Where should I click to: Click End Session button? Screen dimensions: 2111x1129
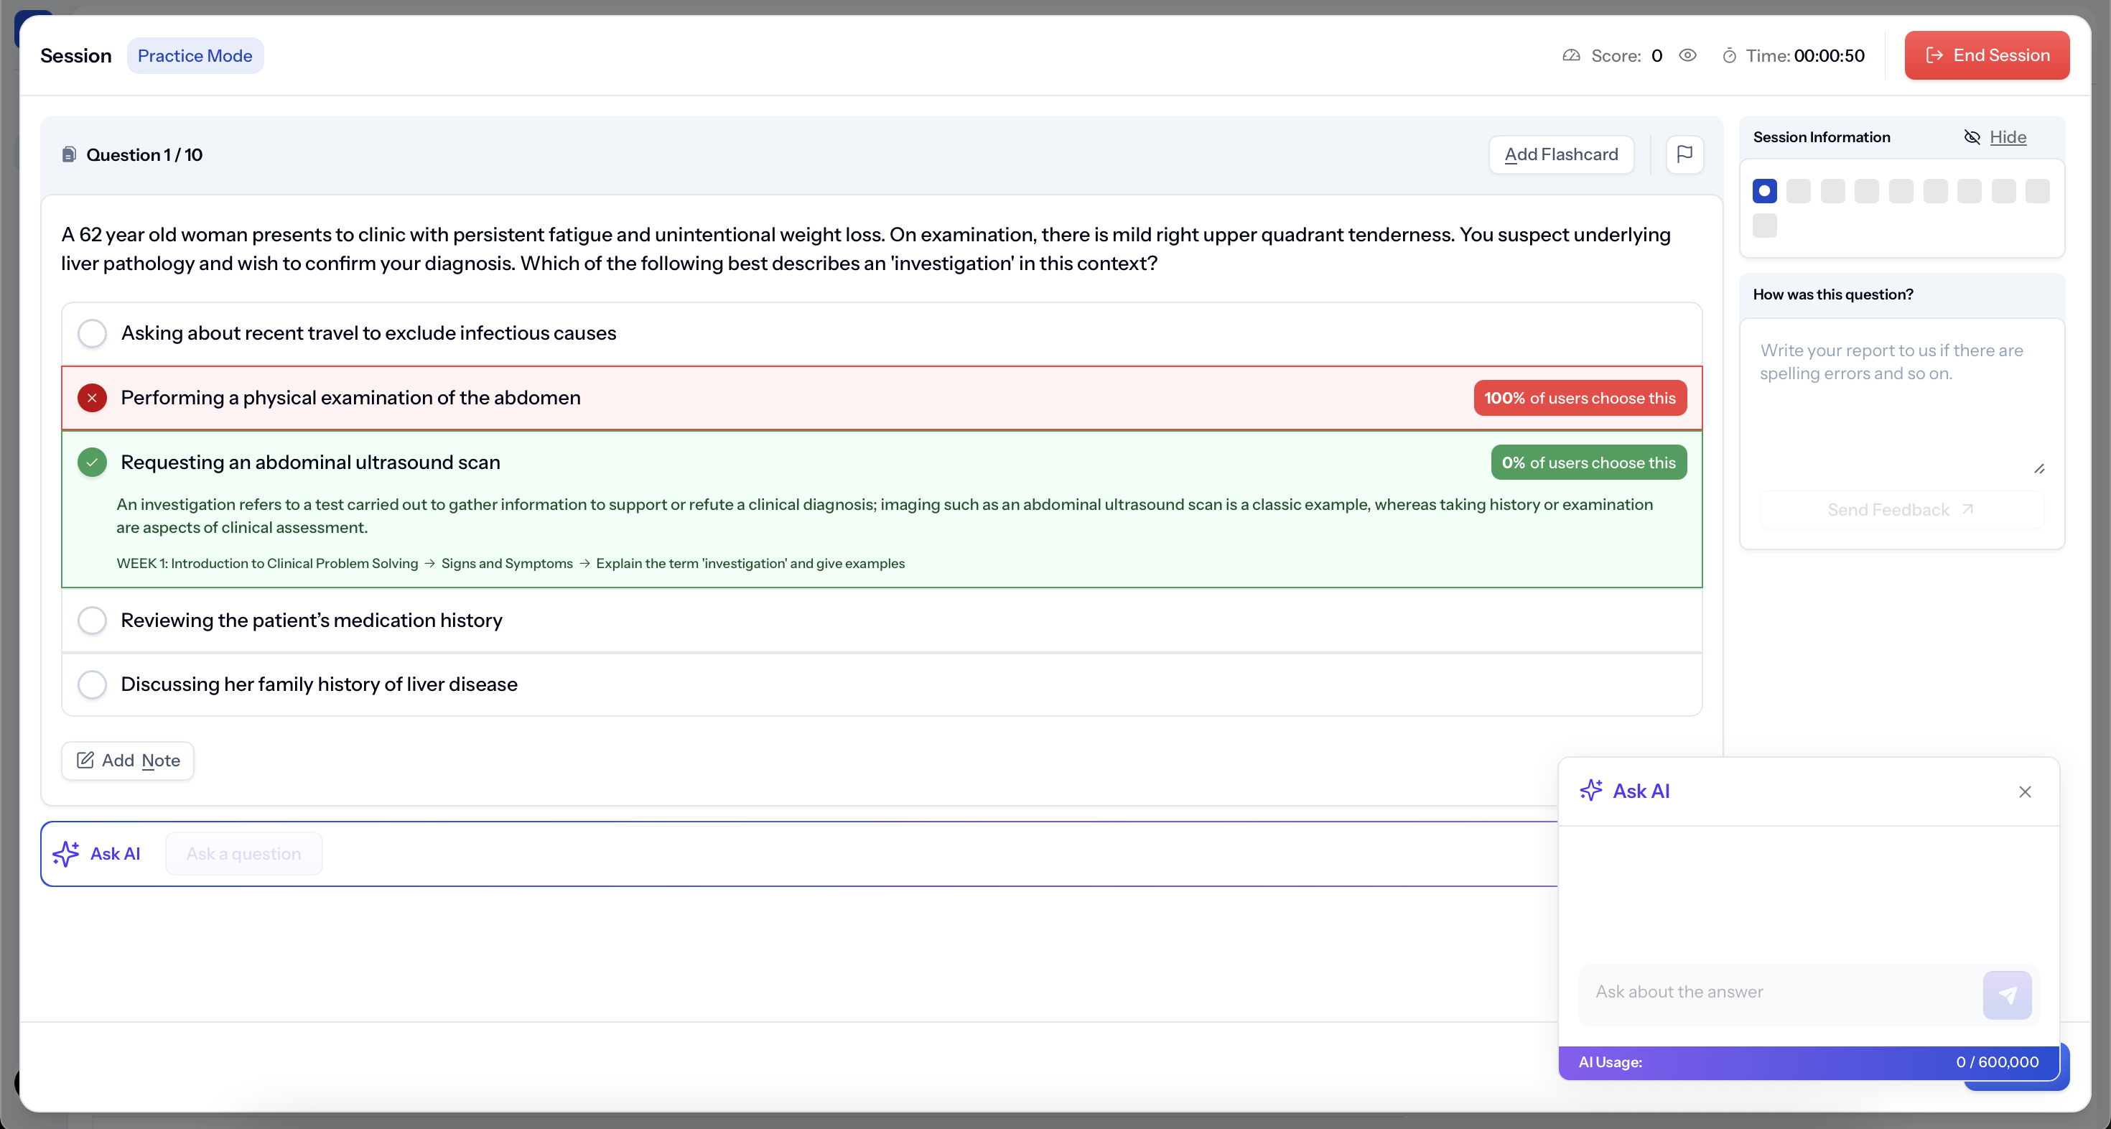1987,55
